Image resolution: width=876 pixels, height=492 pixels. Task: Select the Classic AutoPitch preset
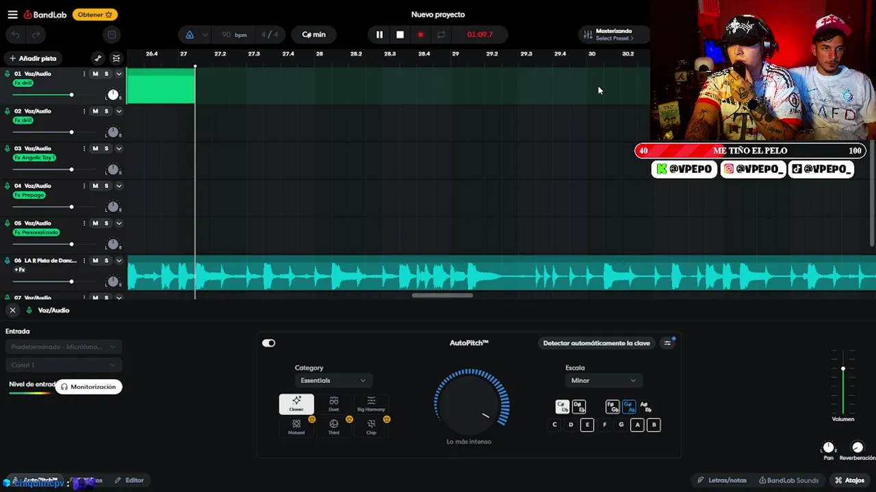[296, 404]
